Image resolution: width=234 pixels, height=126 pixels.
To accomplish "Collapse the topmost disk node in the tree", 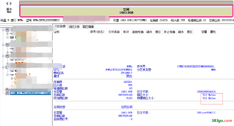I will pos(3,30).
